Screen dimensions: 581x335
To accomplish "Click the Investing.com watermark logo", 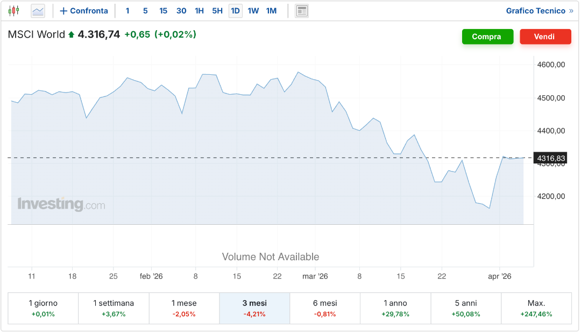I will [x=61, y=204].
